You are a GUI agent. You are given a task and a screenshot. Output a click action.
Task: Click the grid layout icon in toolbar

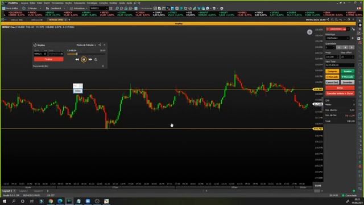click(136, 9)
